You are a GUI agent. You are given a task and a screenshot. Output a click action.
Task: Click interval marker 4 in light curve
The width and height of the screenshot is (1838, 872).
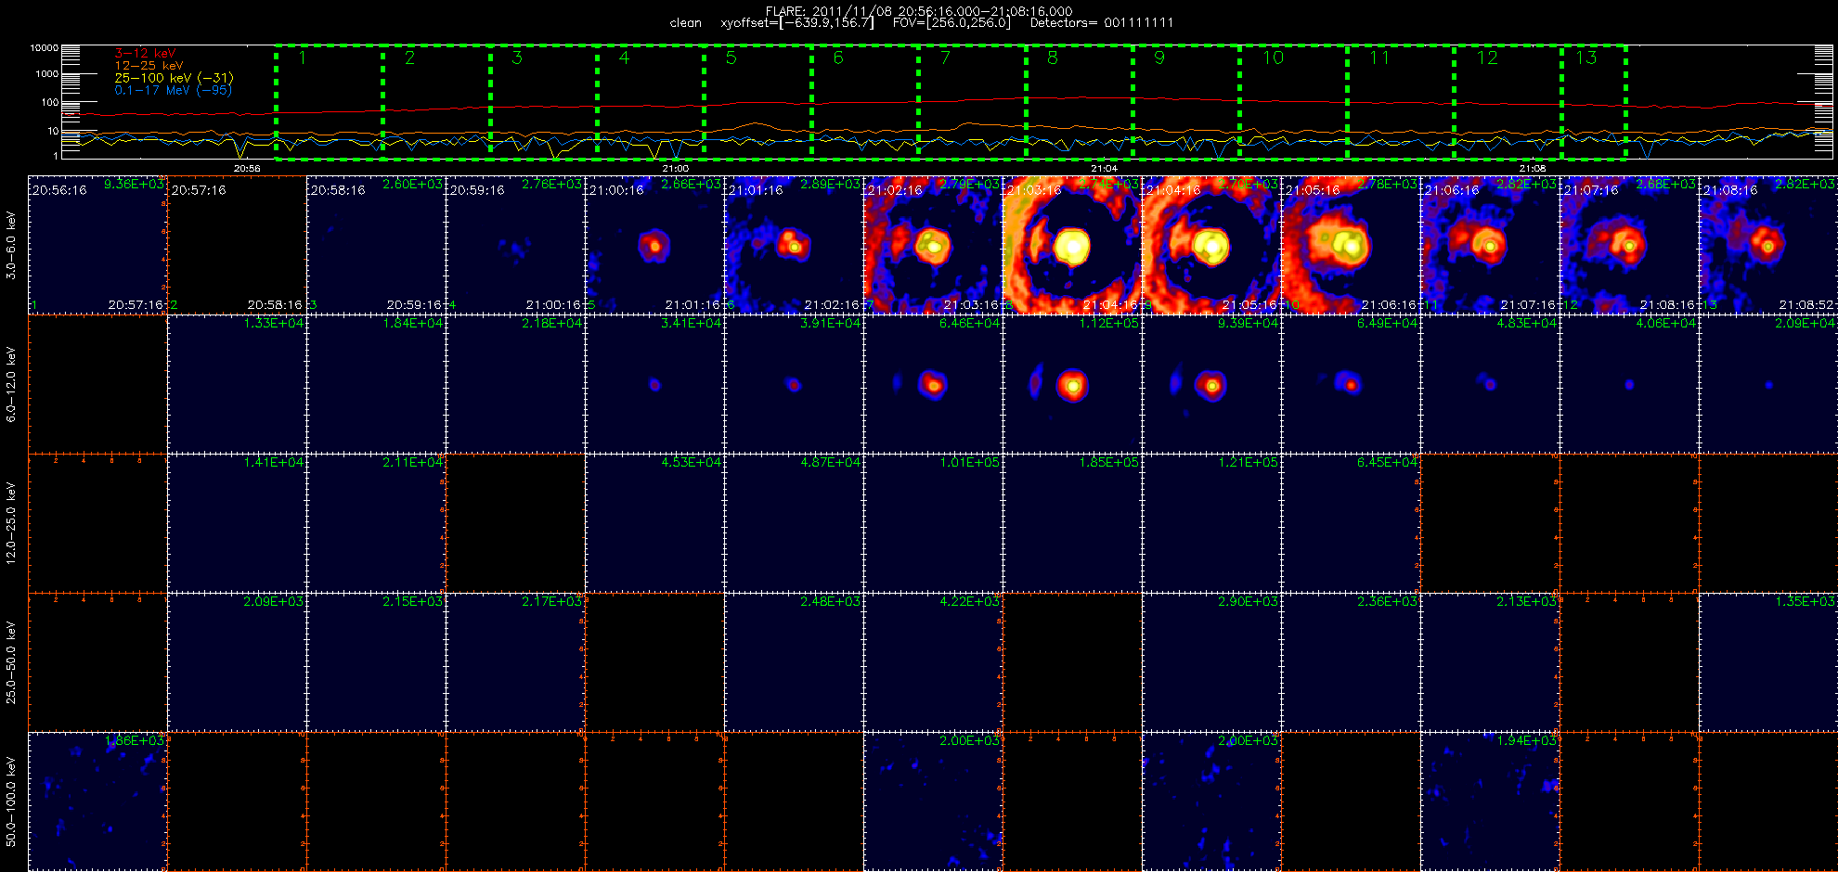(x=624, y=58)
